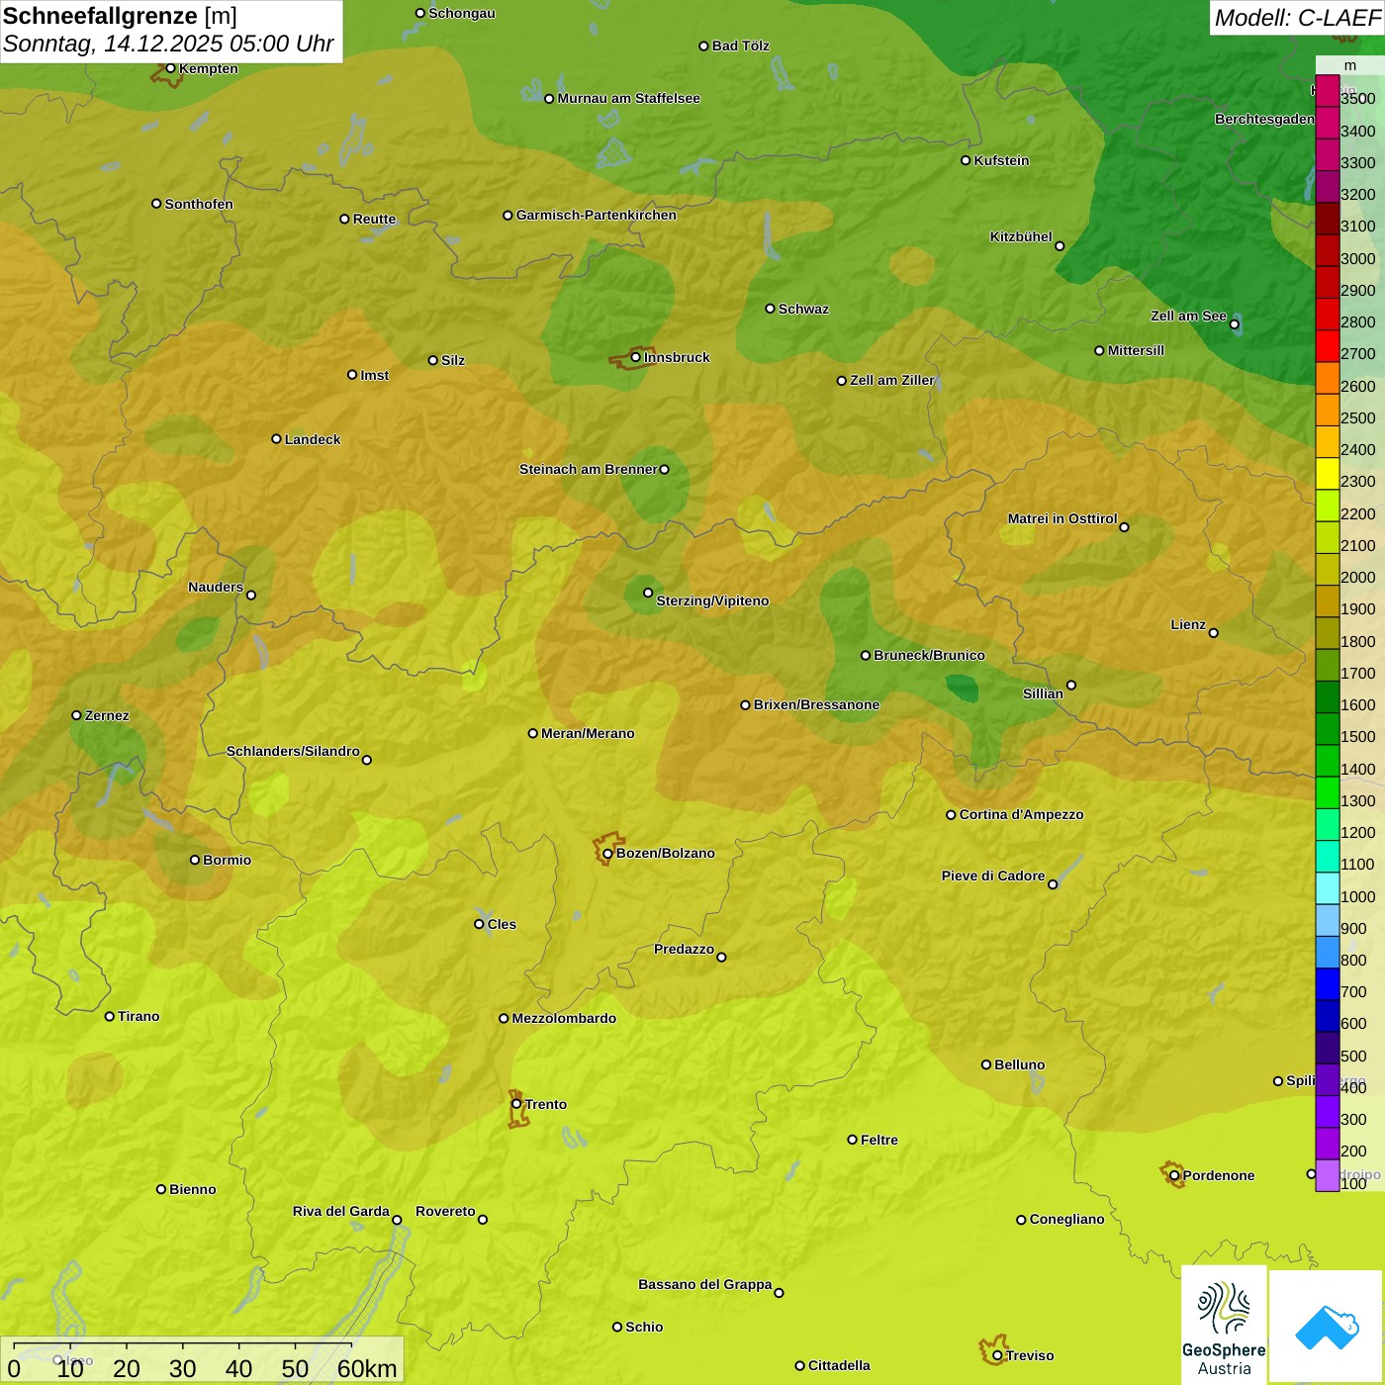This screenshot has height=1385, width=1385.
Task: Click the Brixen/Bressanone label
Action: (816, 704)
